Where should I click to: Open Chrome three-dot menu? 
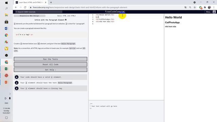(x=214, y=7)
